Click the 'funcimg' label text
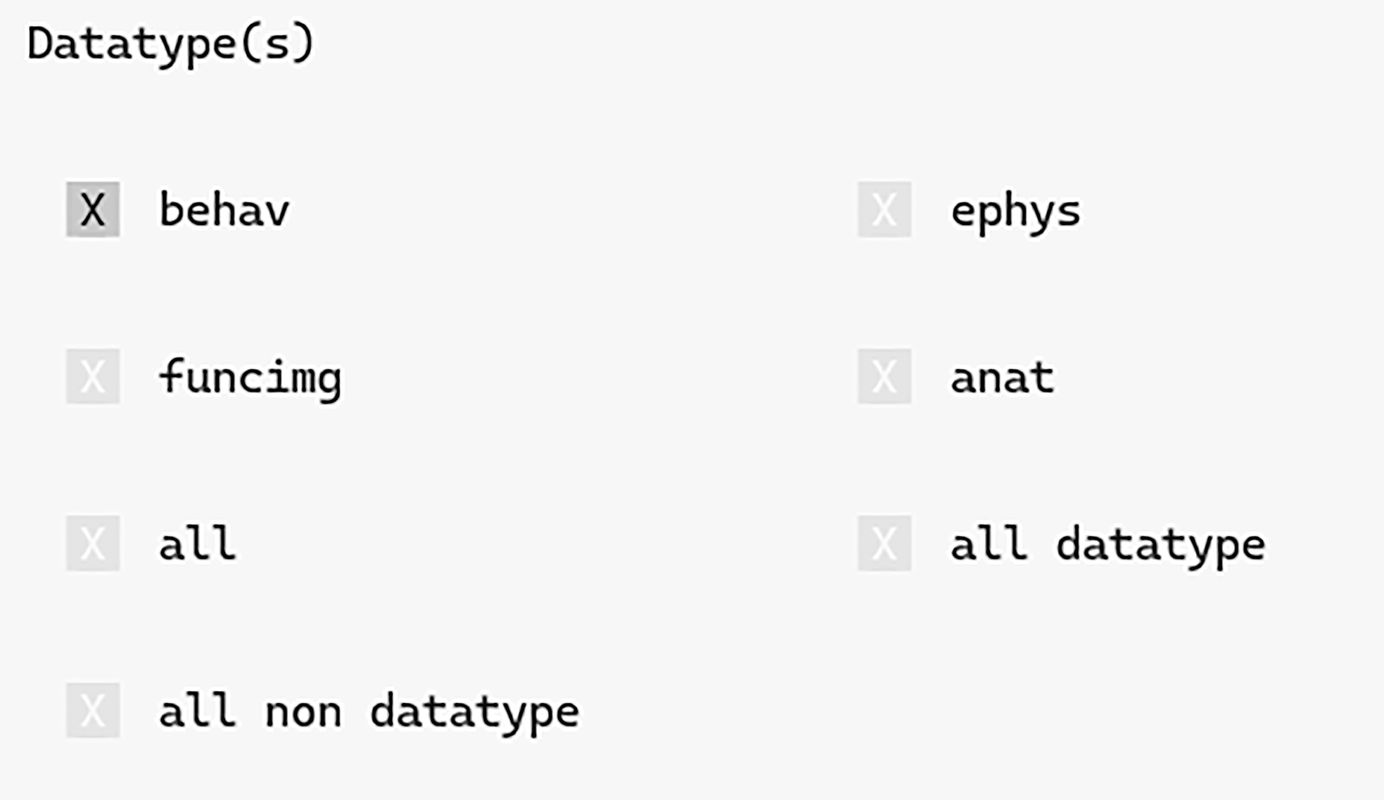This screenshot has height=800, width=1384. pos(250,378)
